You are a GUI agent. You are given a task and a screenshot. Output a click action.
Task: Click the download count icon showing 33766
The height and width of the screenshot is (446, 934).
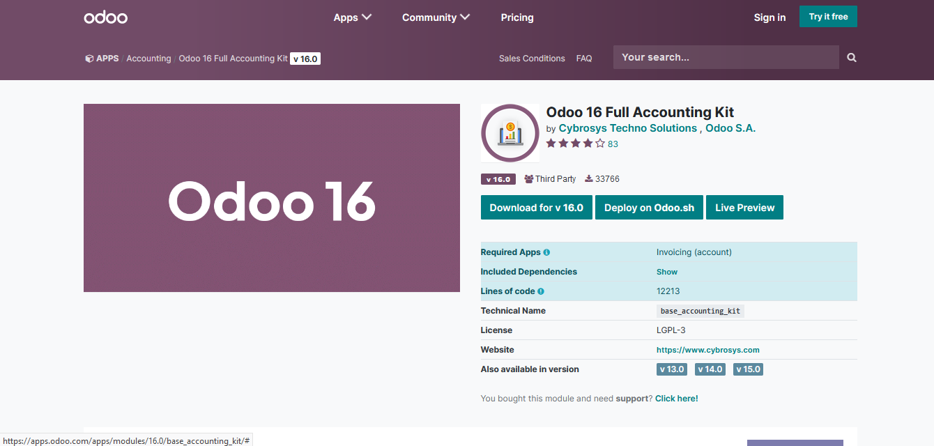(x=589, y=178)
